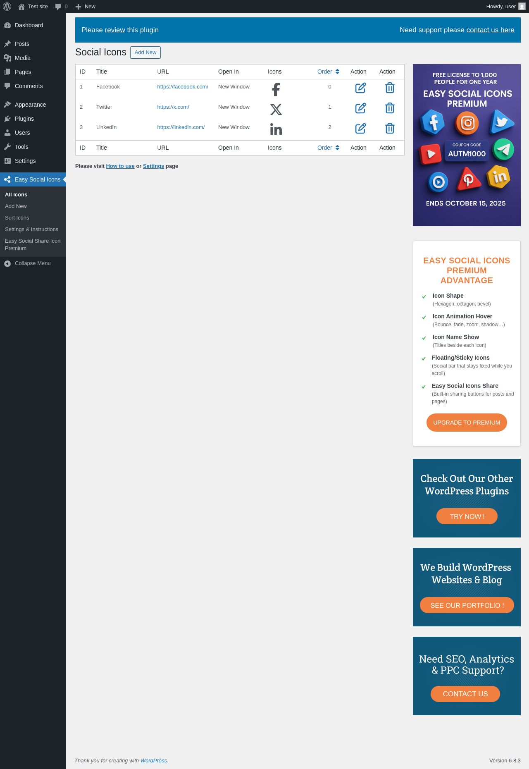529x769 pixels.
Task: Click the Version 6.8.3 text
Action: [505, 761]
